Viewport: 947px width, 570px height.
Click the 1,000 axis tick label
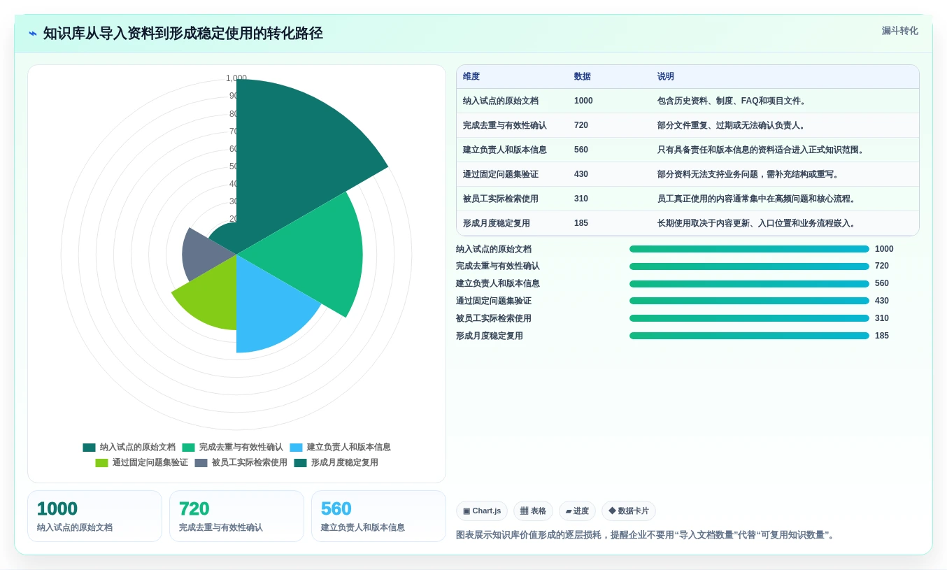(x=236, y=78)
